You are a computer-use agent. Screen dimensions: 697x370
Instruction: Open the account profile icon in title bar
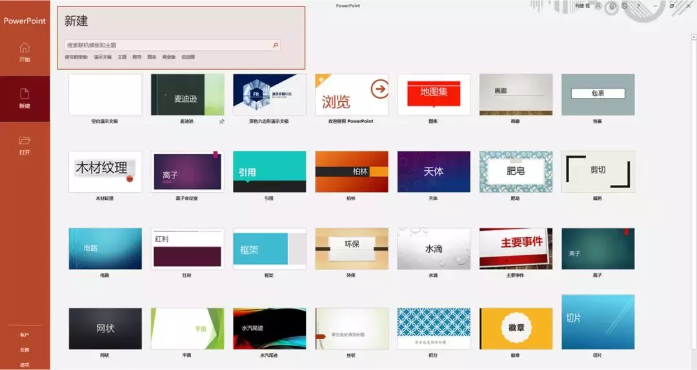(x=598, y=6)
